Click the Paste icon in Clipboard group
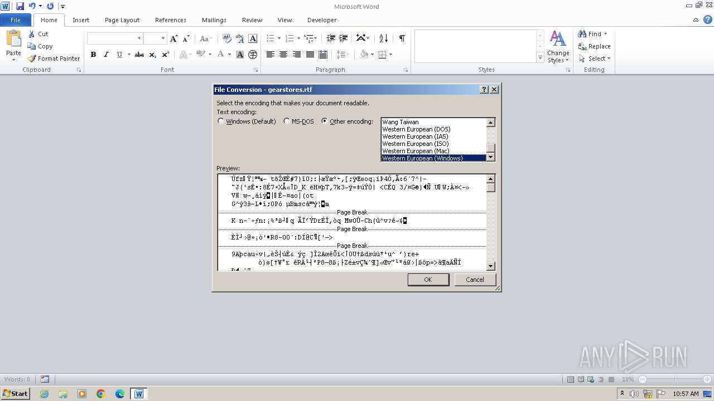714x401 pixels. [13, 39]
